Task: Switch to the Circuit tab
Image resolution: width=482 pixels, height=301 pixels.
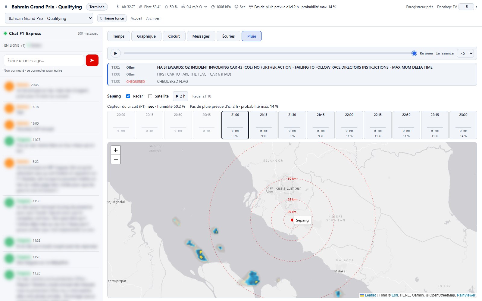Action: pyautogui.click(x=174, y=36)
